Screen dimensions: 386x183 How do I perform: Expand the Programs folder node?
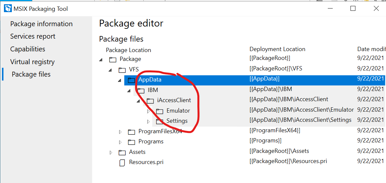point(120,142)
